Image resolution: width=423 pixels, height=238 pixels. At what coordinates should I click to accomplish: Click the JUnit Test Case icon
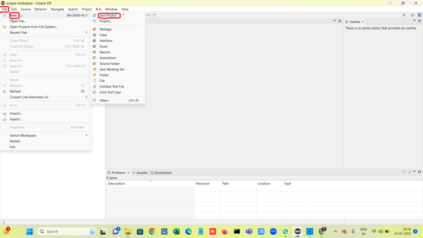(94, 92)
